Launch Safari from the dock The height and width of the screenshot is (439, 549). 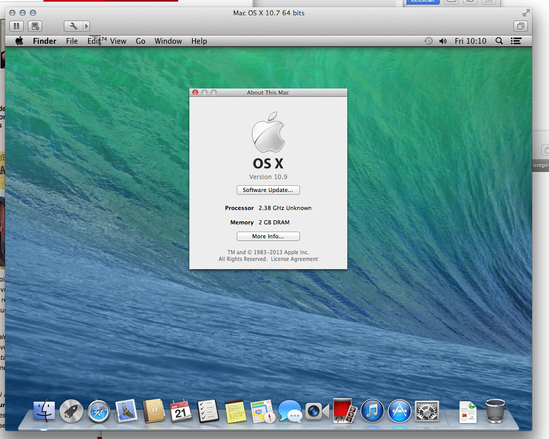pyautogui.click(x=99, y=411)
